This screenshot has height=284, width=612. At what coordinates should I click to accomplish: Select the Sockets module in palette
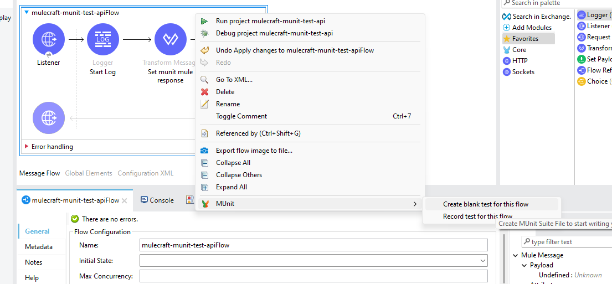click(x=523, y=72)
